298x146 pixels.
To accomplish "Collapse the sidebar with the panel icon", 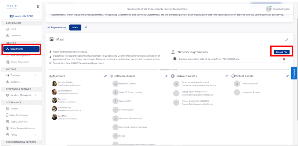I will pos(38,6).
